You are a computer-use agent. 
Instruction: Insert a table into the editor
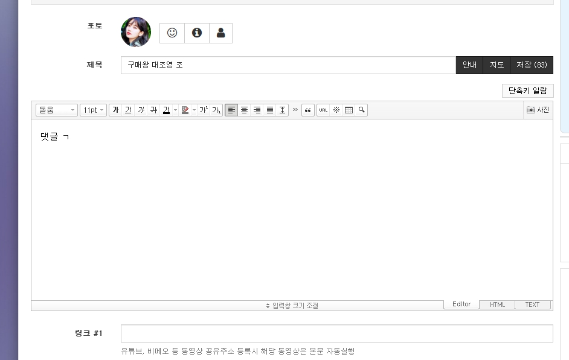click(349, 110)
